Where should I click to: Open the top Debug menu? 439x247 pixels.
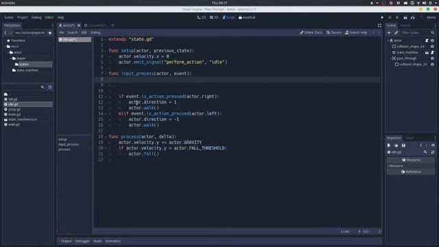pos(36,17)
